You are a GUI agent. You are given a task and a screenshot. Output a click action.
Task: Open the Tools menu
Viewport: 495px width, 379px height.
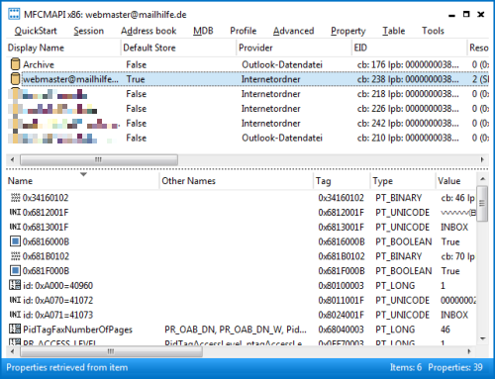tap(433, 31)
